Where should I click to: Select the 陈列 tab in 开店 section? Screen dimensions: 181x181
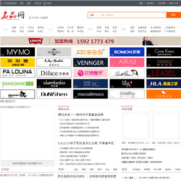tap(100, 169)
